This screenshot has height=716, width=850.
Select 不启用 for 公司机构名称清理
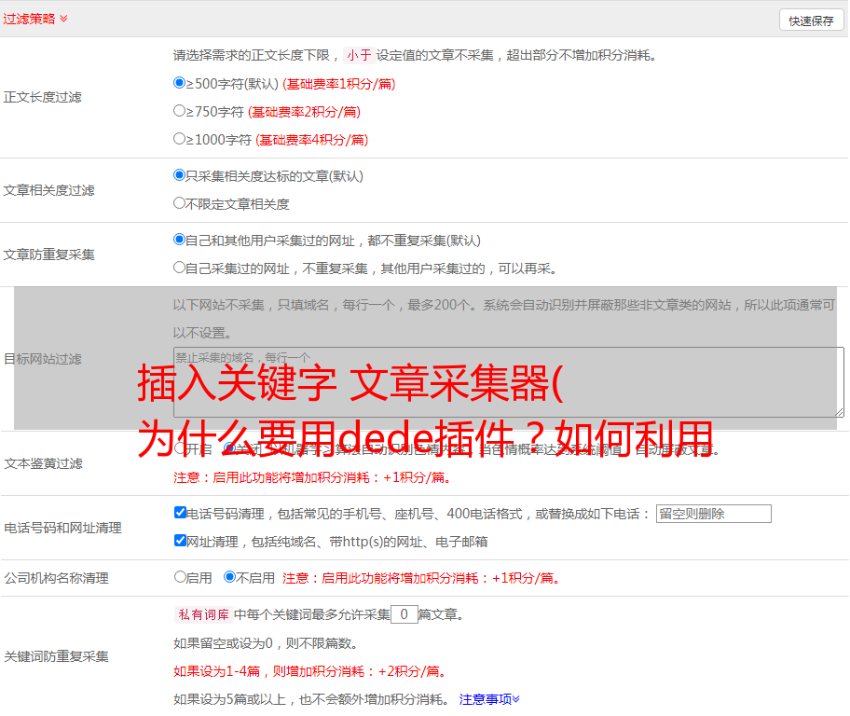(x=229, y=577)
